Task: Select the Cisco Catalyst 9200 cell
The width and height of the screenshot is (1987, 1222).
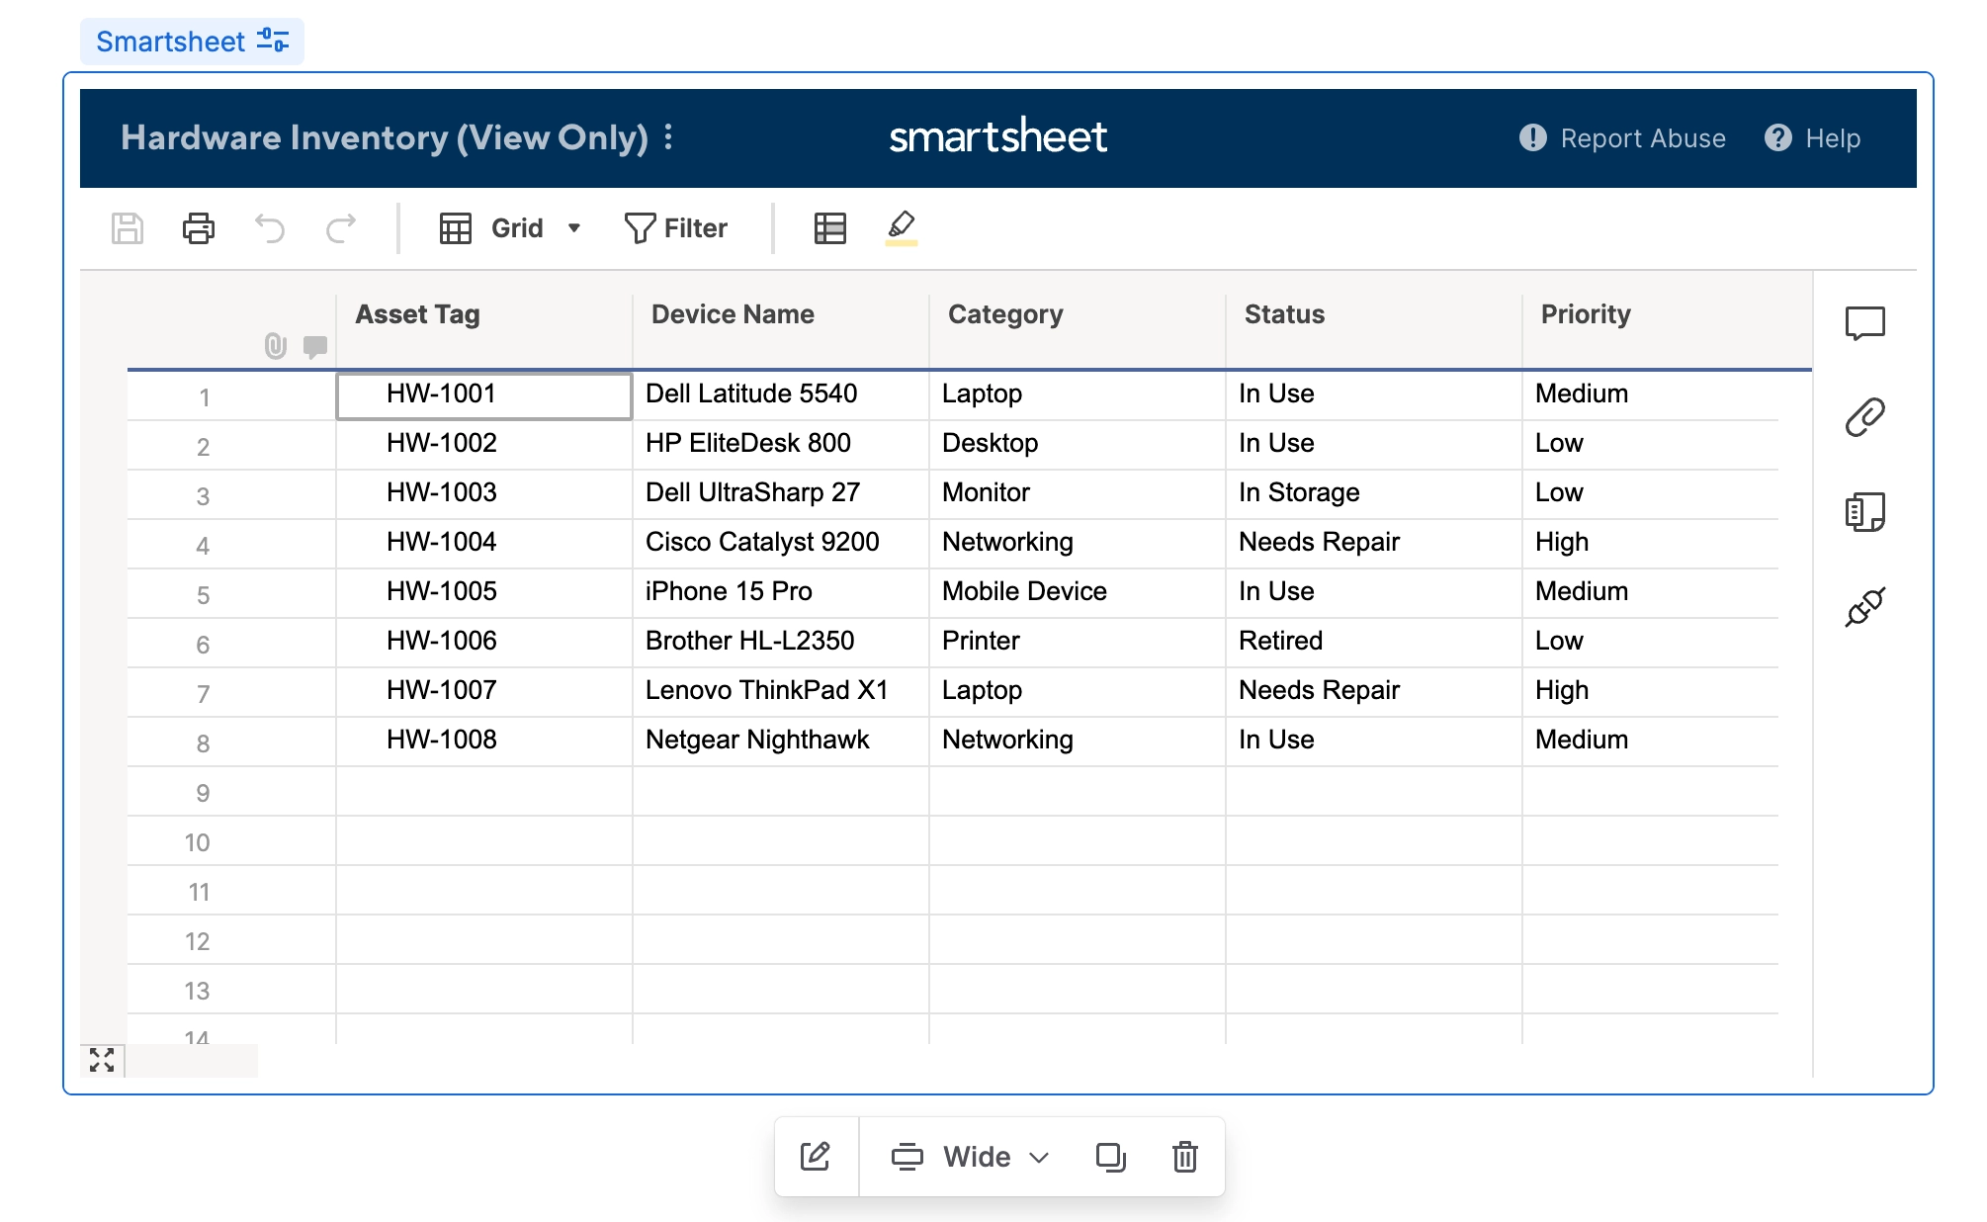Action: click(781, 544)
